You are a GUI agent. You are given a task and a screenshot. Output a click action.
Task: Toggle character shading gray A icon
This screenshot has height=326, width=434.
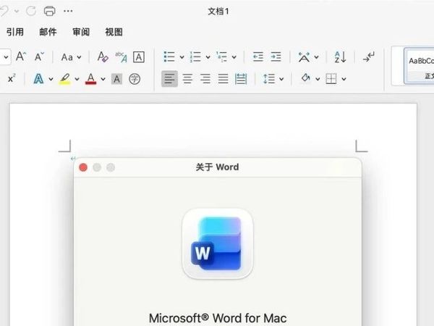(x=116, y=79)
